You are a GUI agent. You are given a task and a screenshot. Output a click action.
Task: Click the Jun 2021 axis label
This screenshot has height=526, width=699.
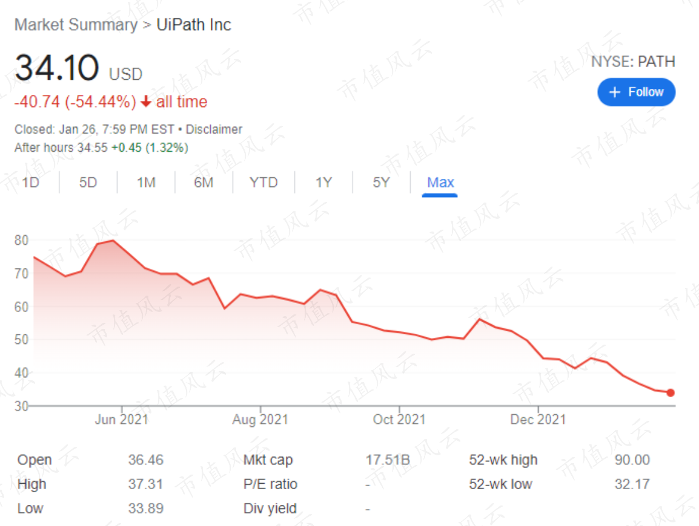122,419
